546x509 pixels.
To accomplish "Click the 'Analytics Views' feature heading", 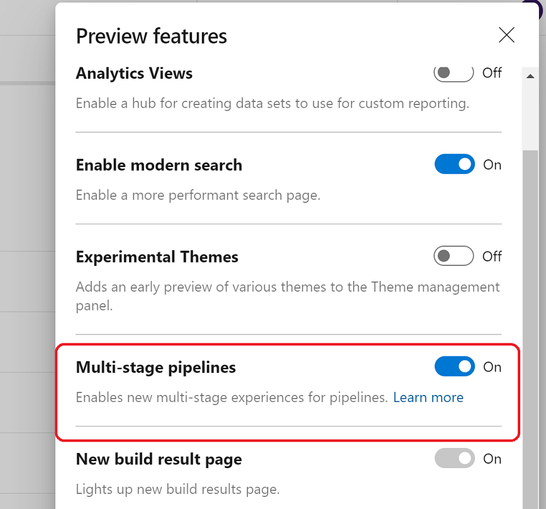I will (134, 74).
